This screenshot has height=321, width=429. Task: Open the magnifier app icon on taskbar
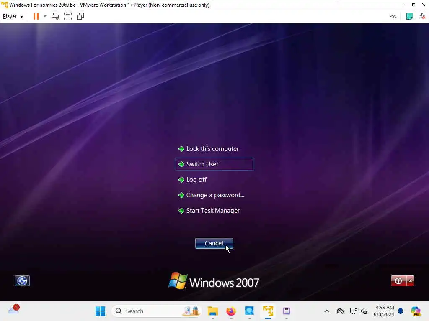click(x=250, y=311)
